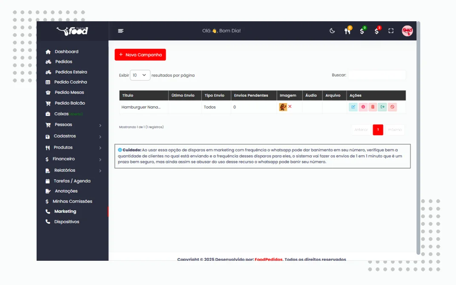Screen dimensions: 456x285
Task: Open Caixas in the sidebar
Action: [61, 114]
